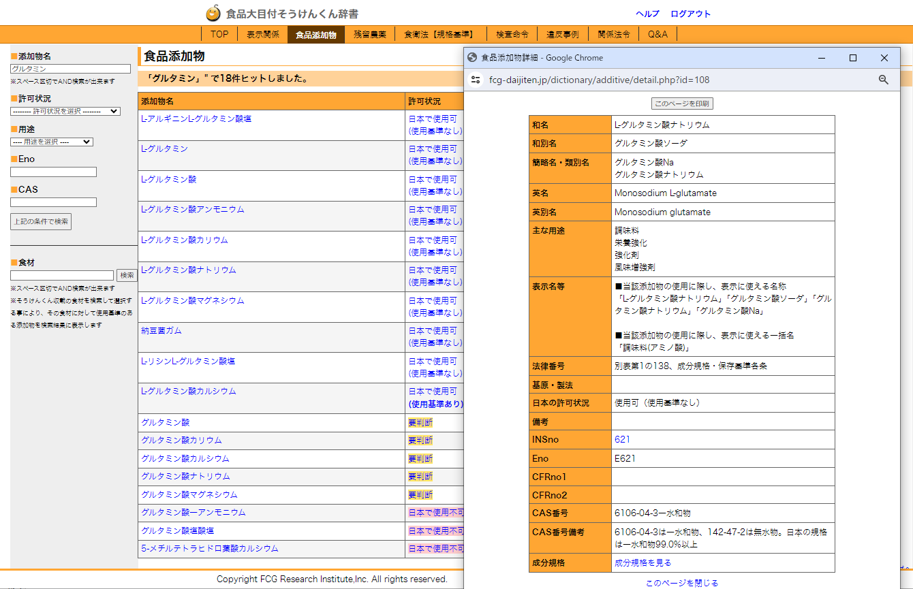The height and width of the screenshot is (589, 913).
Task: Click the ログアウト link in header
Action: pyautogui.click(x=690, y=14)
